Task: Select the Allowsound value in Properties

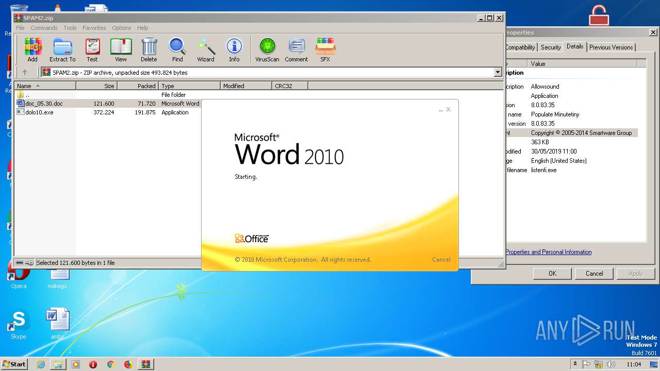Action: pyautogui.click(x=545, y=87)
